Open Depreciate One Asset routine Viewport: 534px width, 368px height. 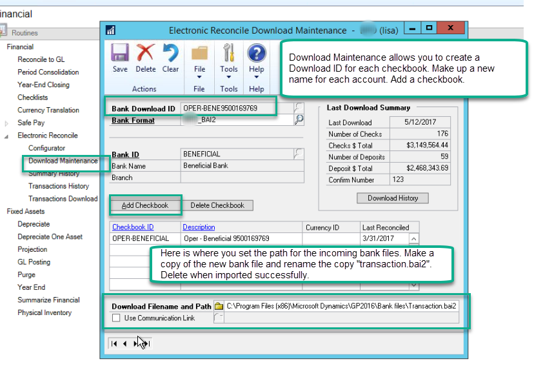point(50,236)
